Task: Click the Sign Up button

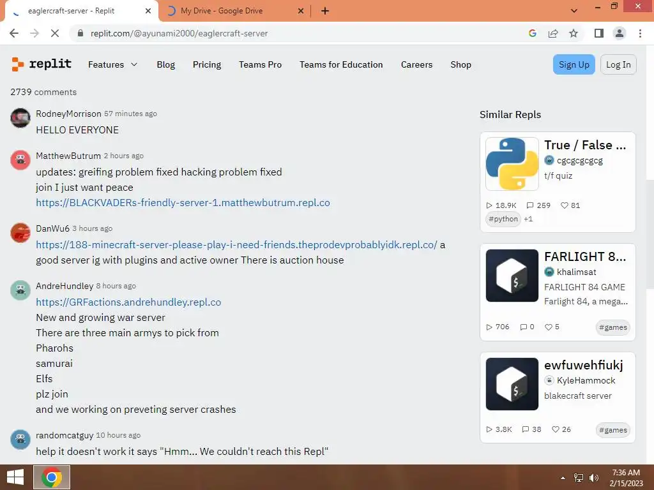Action: pos(574,64)
